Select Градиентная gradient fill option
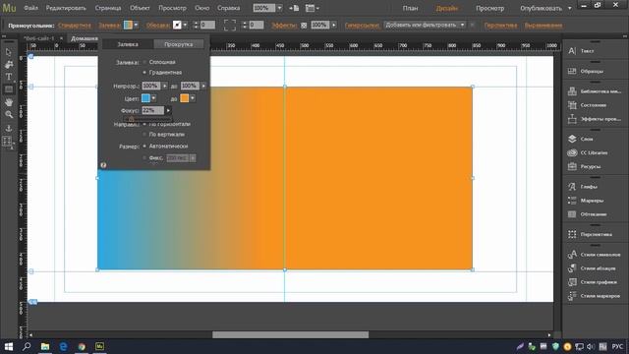 click(144, 72)
